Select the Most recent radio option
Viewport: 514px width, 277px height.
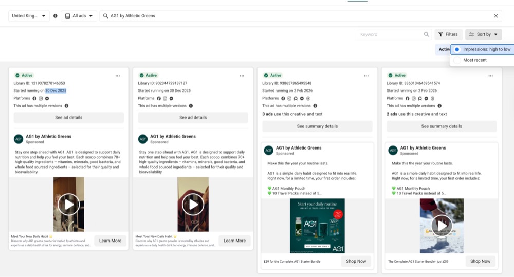point(457,60)
